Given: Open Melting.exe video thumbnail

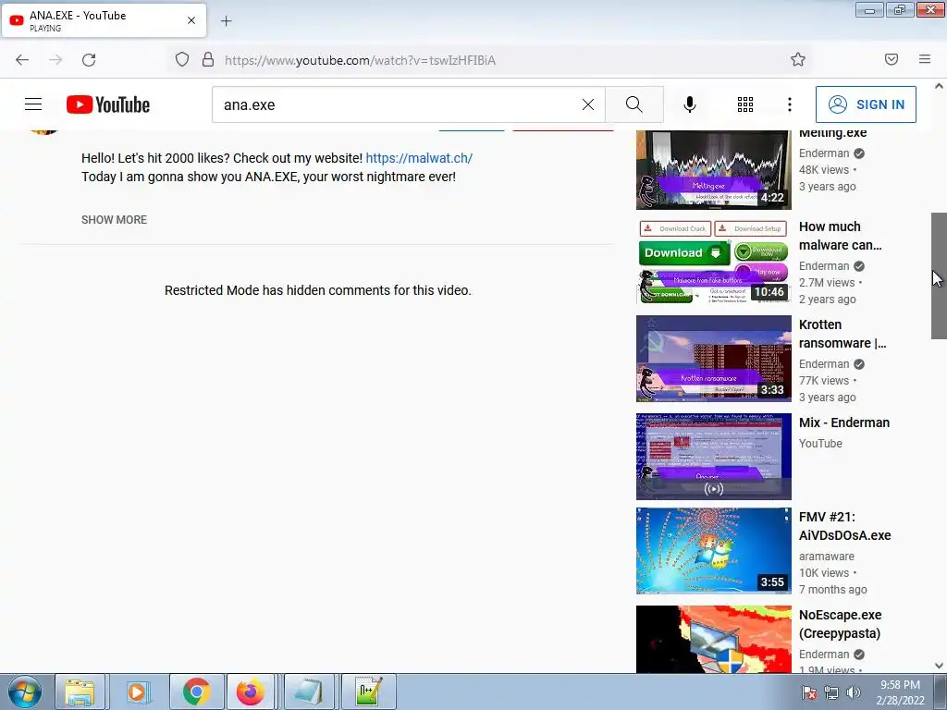Looking at the screenshot, I should [x=713, y=170].
